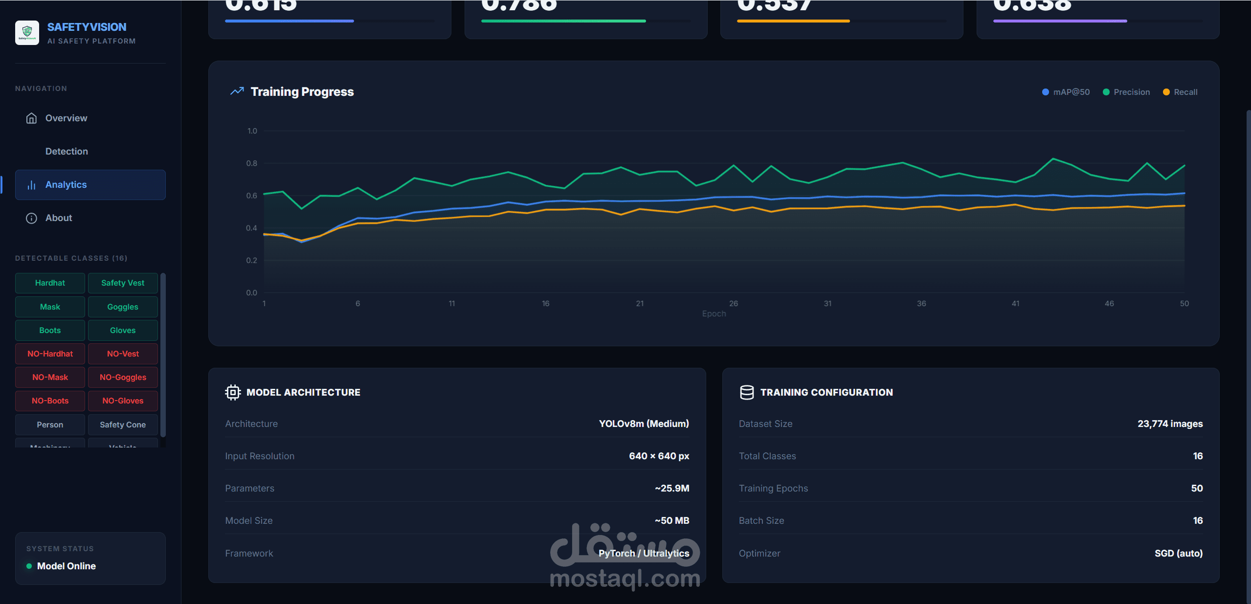Click the NO-Boots class tag
The height and width of the screenshot is (604, 1251).
coord(50,401)
